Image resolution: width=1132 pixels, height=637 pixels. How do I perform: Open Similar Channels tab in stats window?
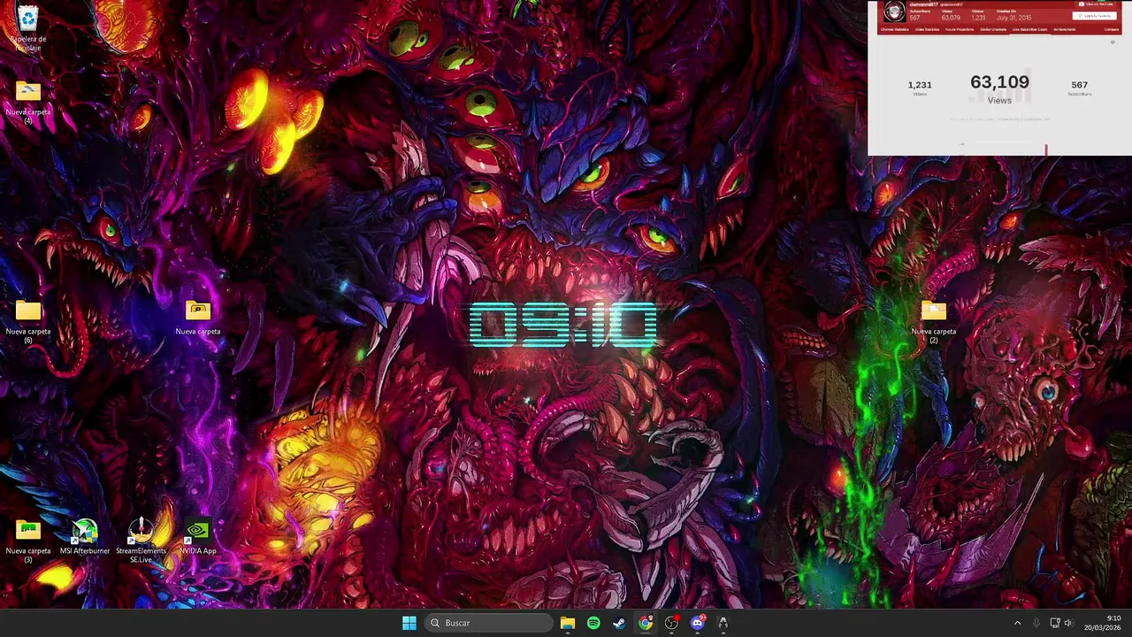pyautogui.click(x=993, y=29)
